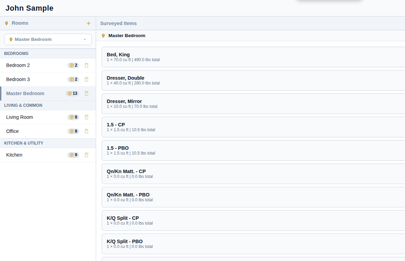Open Qn/Kn Matt. - CP item

point(253,174)
